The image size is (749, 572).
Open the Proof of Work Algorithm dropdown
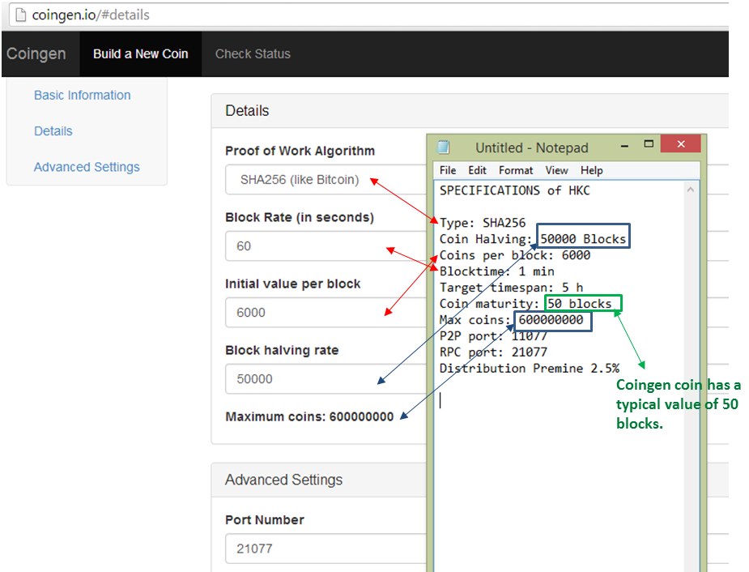(326, 180)
